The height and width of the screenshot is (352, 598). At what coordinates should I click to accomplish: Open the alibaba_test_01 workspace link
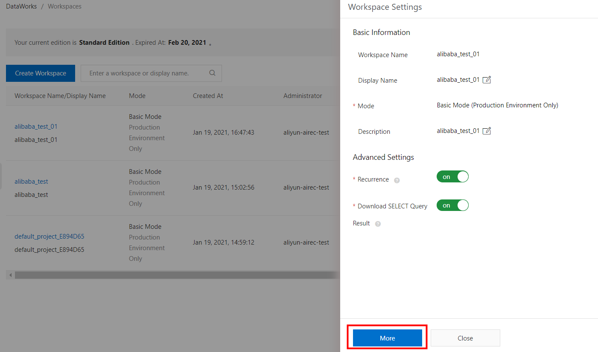[x=36, y=127]
